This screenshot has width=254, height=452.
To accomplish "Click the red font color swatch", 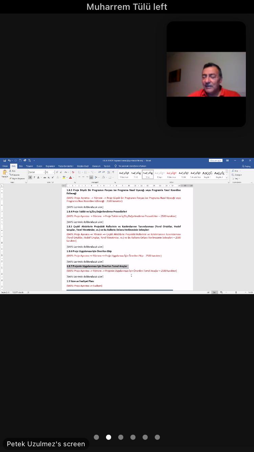I will 70,177.
